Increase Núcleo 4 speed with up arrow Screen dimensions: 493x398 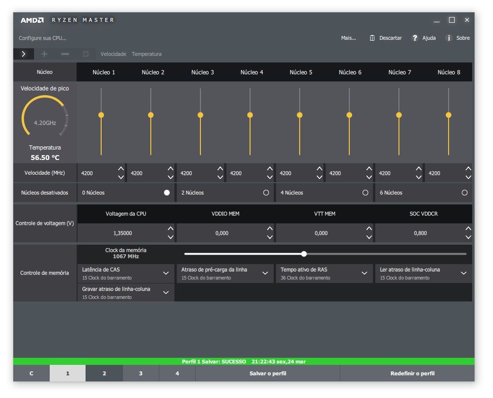(270, 169)
